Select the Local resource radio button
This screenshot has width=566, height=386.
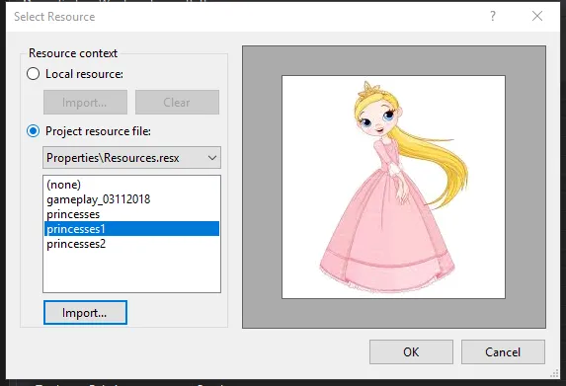pyautogui.click(x=34, y=74)
